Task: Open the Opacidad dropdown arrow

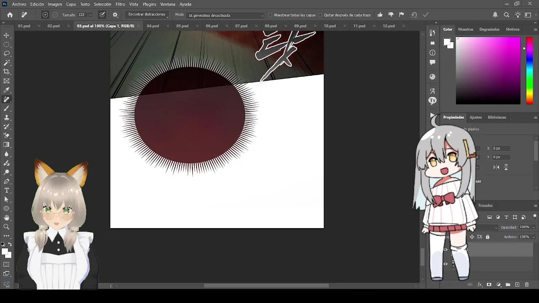Action: point(534,227)
